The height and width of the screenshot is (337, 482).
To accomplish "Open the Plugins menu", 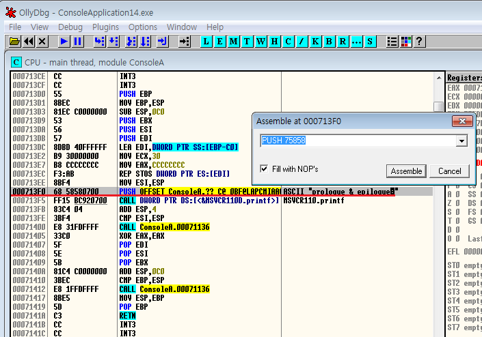I will click(105, 27).
